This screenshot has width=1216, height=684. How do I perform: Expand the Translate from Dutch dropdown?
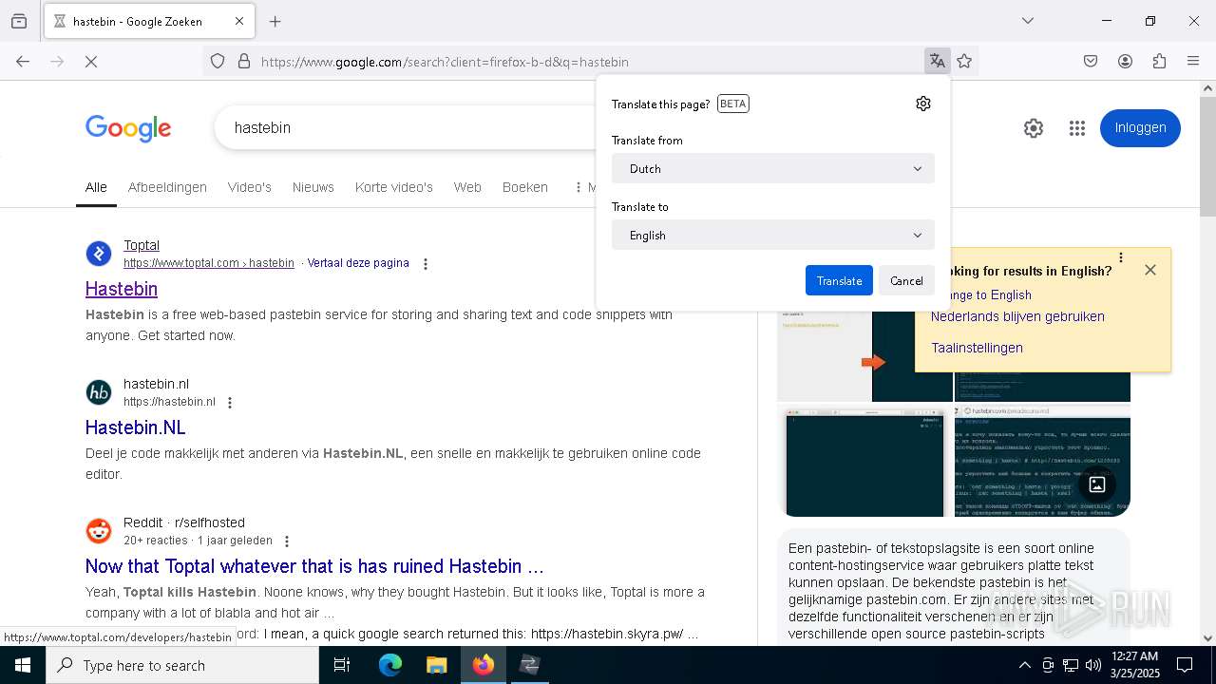(x=773, y=169)
